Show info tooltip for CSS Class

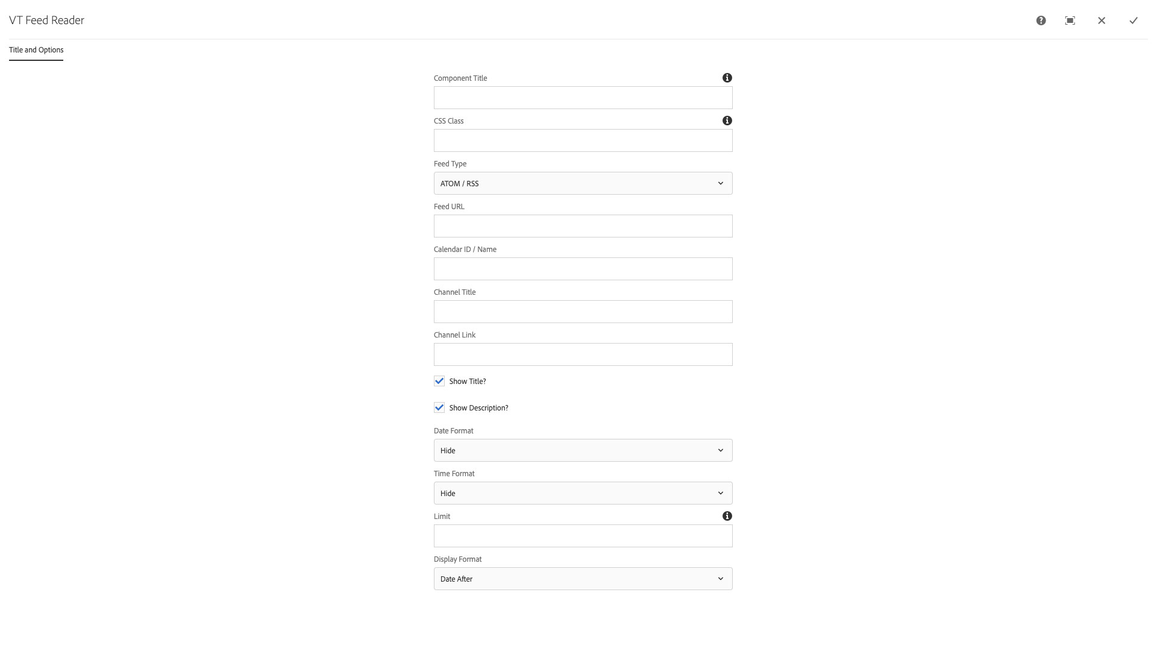click(x=727, y=121)
